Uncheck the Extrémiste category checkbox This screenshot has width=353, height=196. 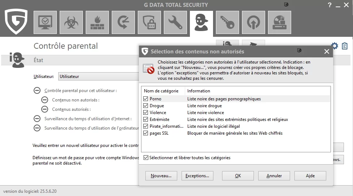(x=146, y=119)
